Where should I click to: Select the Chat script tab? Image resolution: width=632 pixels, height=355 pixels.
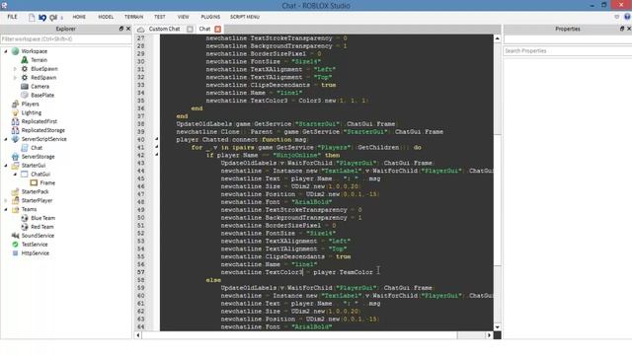[204, 29]
